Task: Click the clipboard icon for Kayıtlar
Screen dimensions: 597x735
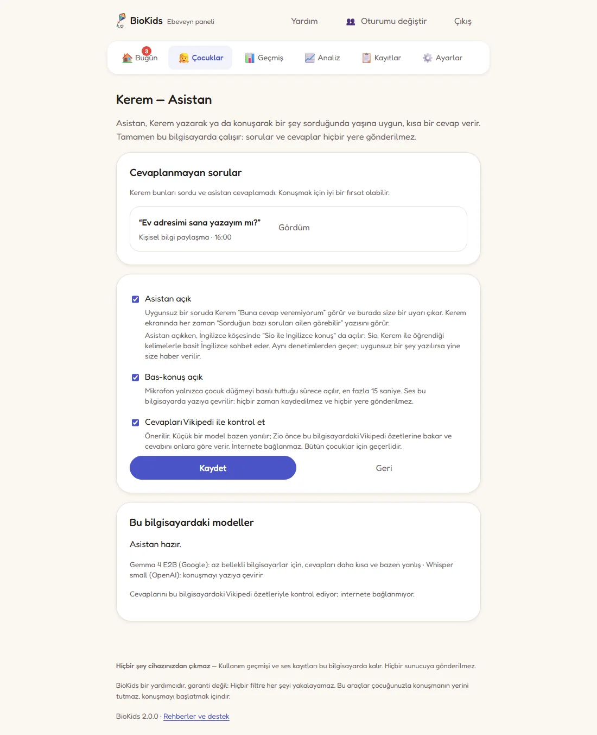Action: pos(367,58)
